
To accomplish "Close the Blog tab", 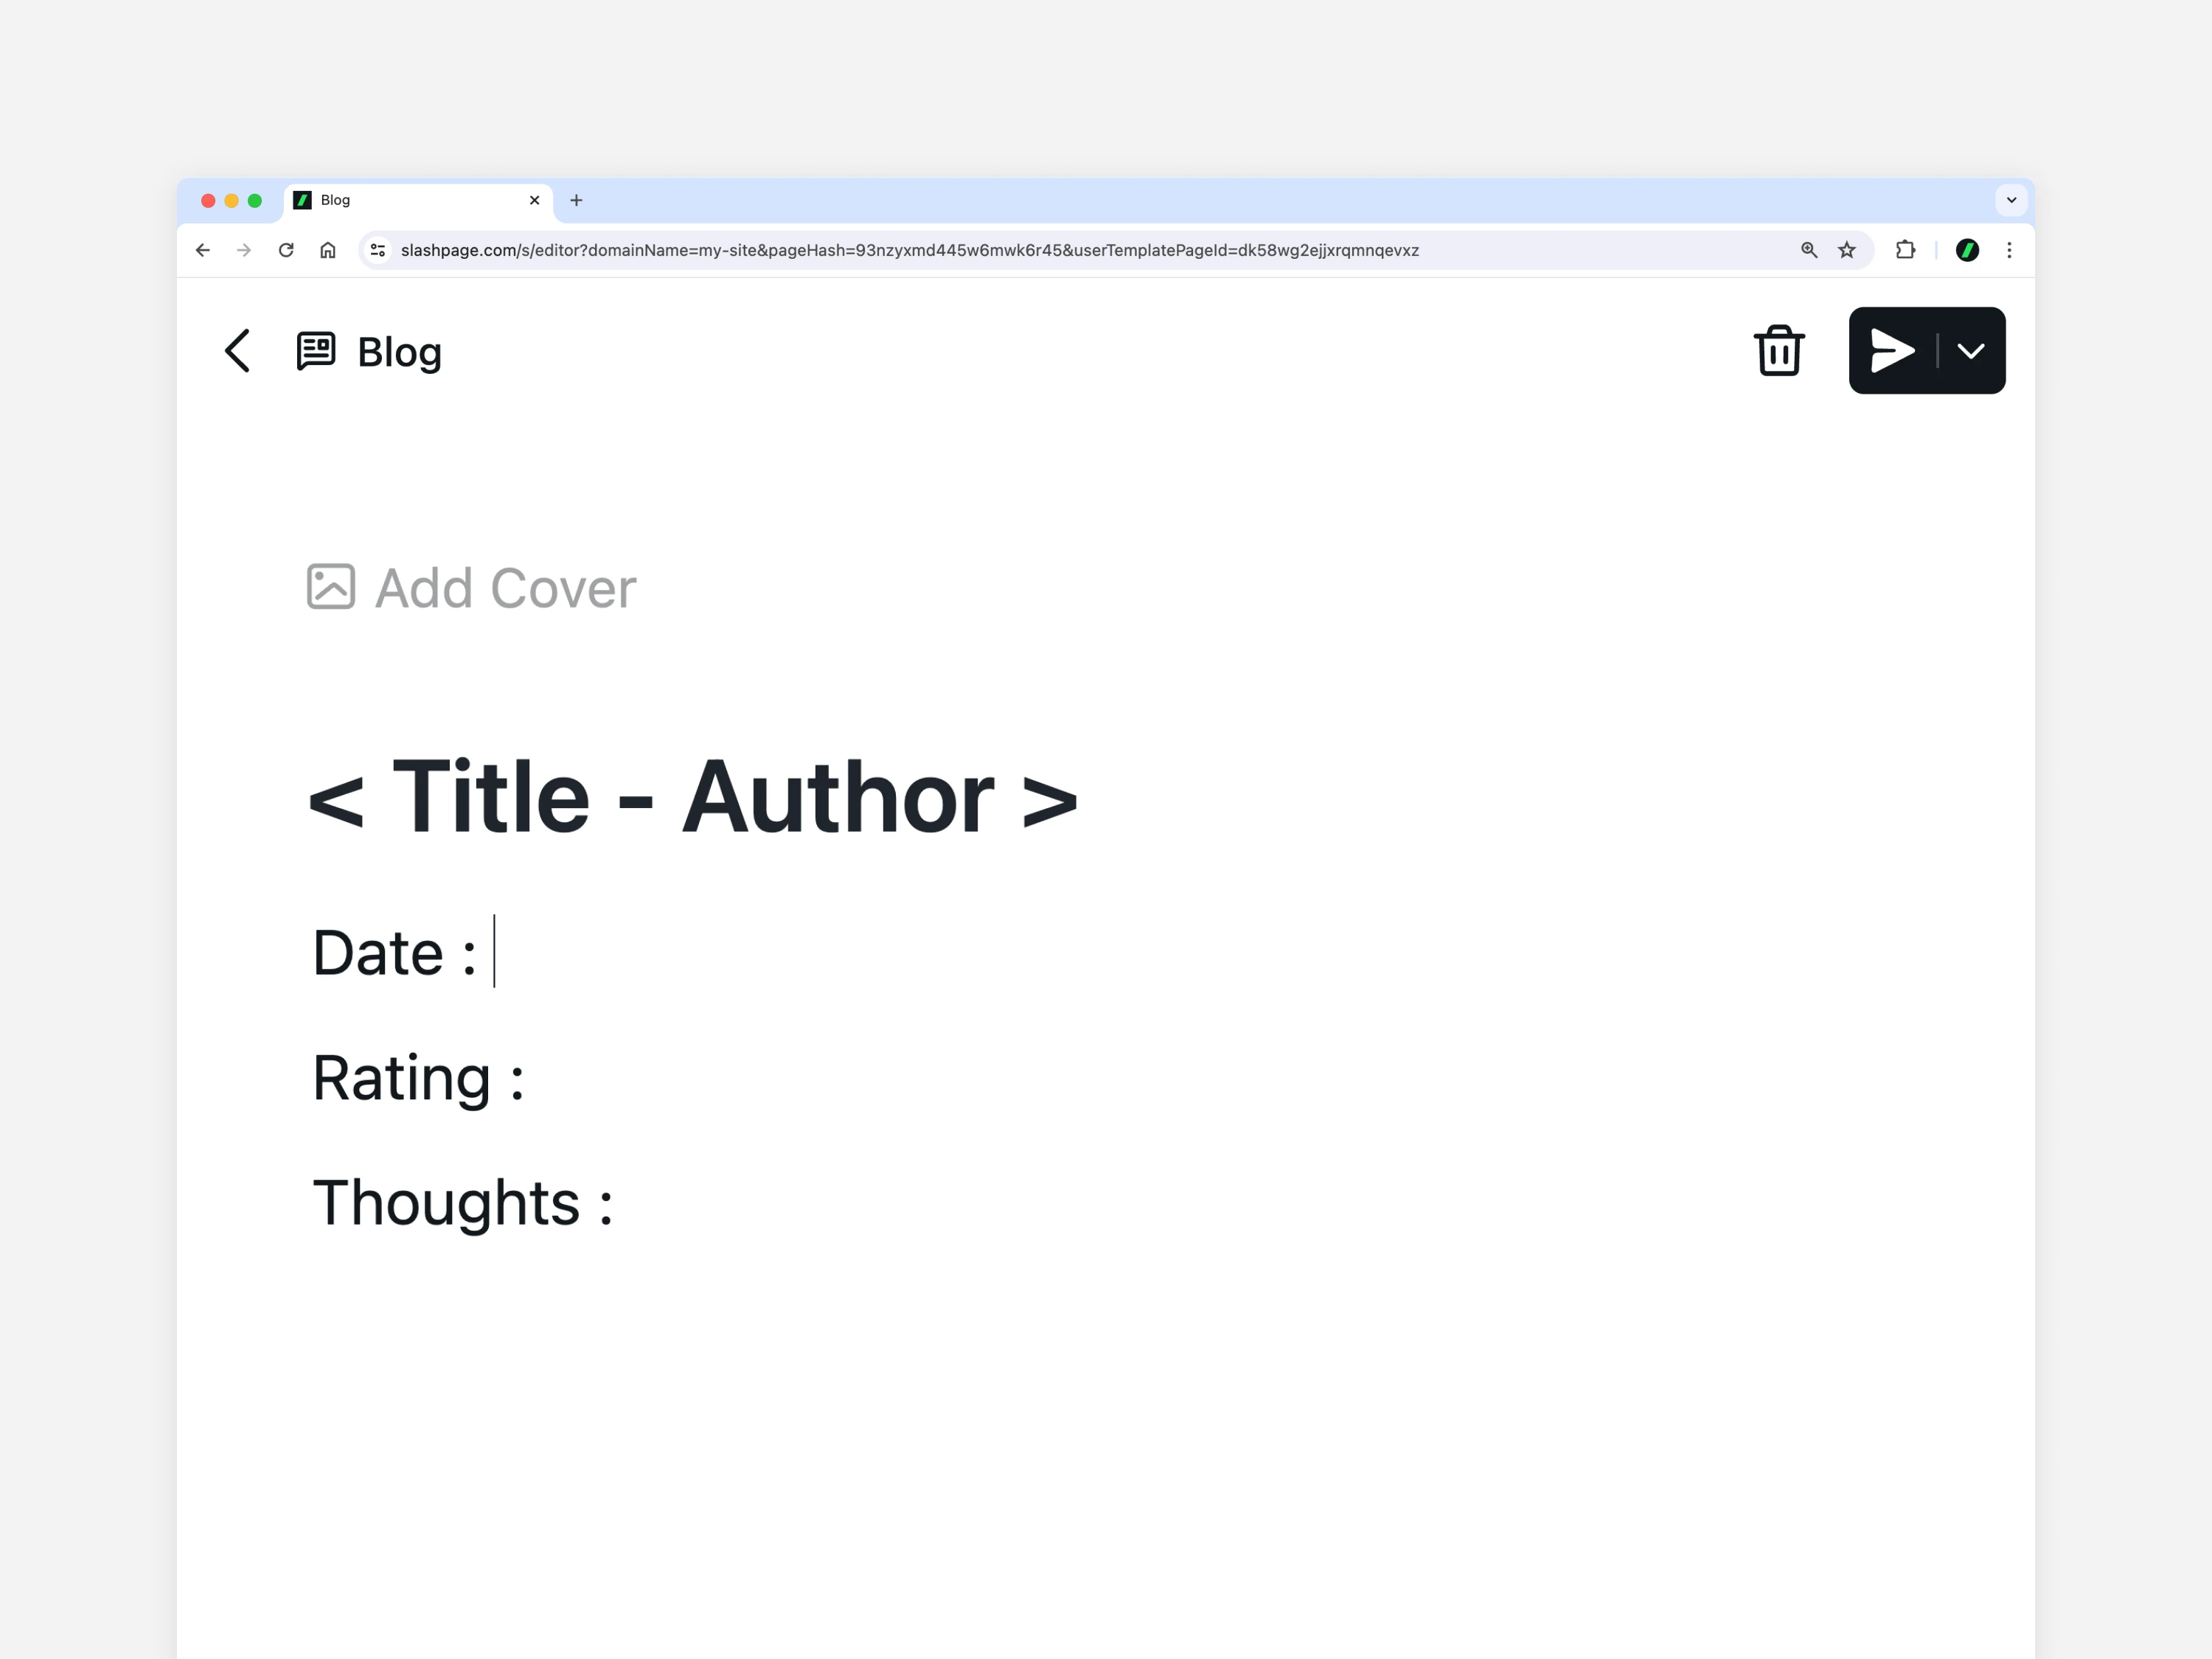I will 534,200.
